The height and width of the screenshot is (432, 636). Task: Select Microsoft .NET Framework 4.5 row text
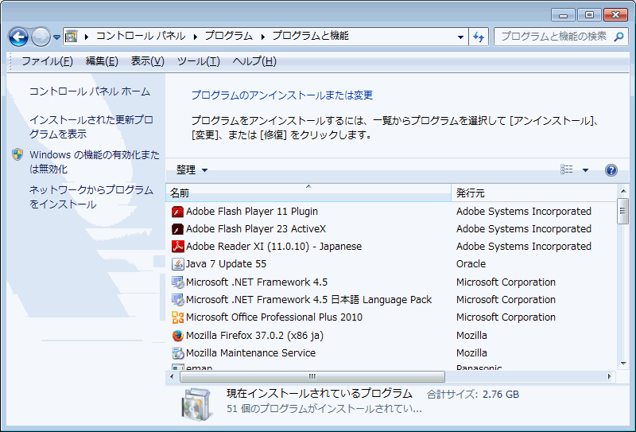click(257, 282)
